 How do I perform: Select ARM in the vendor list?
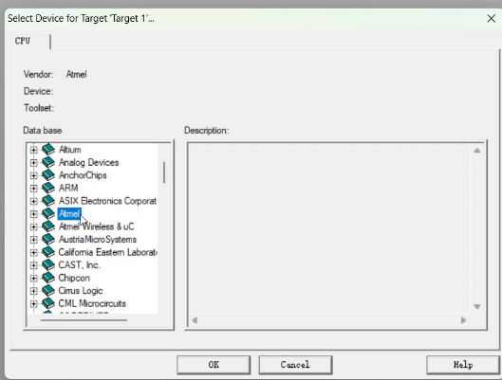coord(68,188)
